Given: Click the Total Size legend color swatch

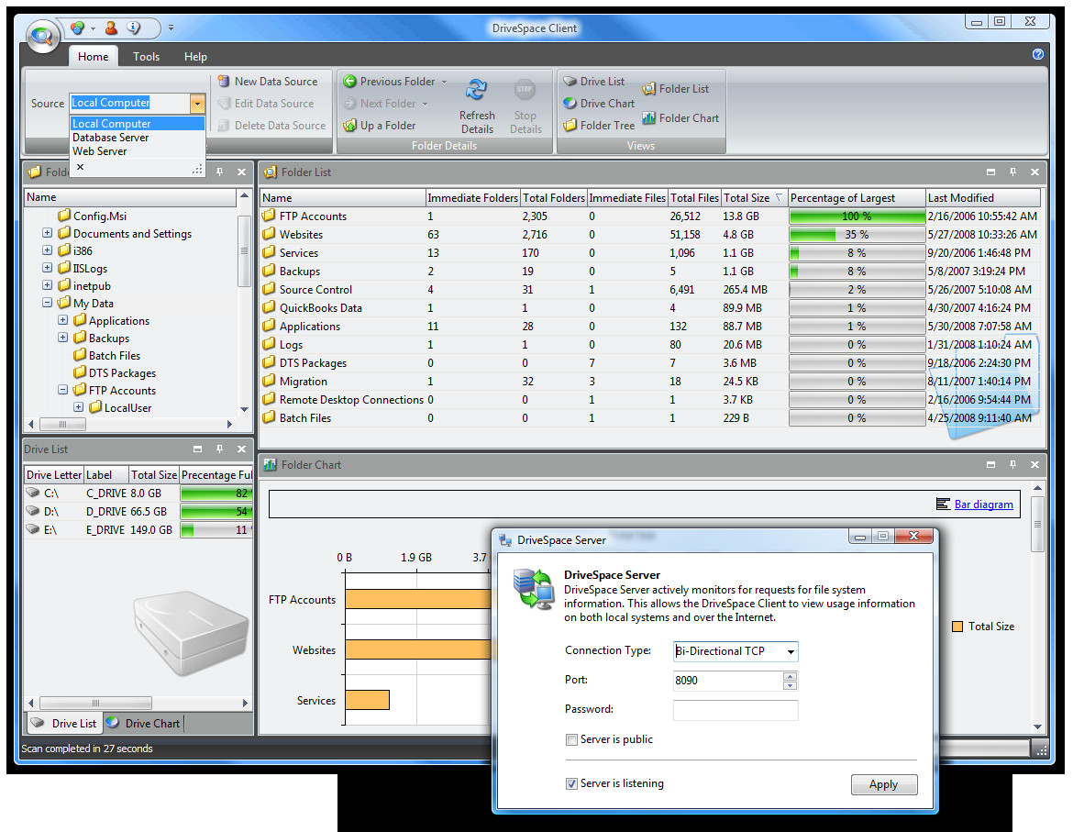Looking at the screenshot, I should 957,627.
